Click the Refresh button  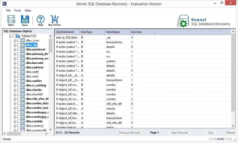click(x=230, y=133)
